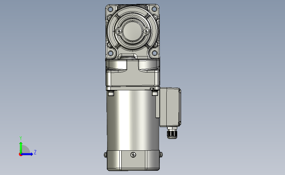285x175 pixels.
Task: Click the red origin ball of the triad
Action: pyautogui.click(x=20, y=155)
